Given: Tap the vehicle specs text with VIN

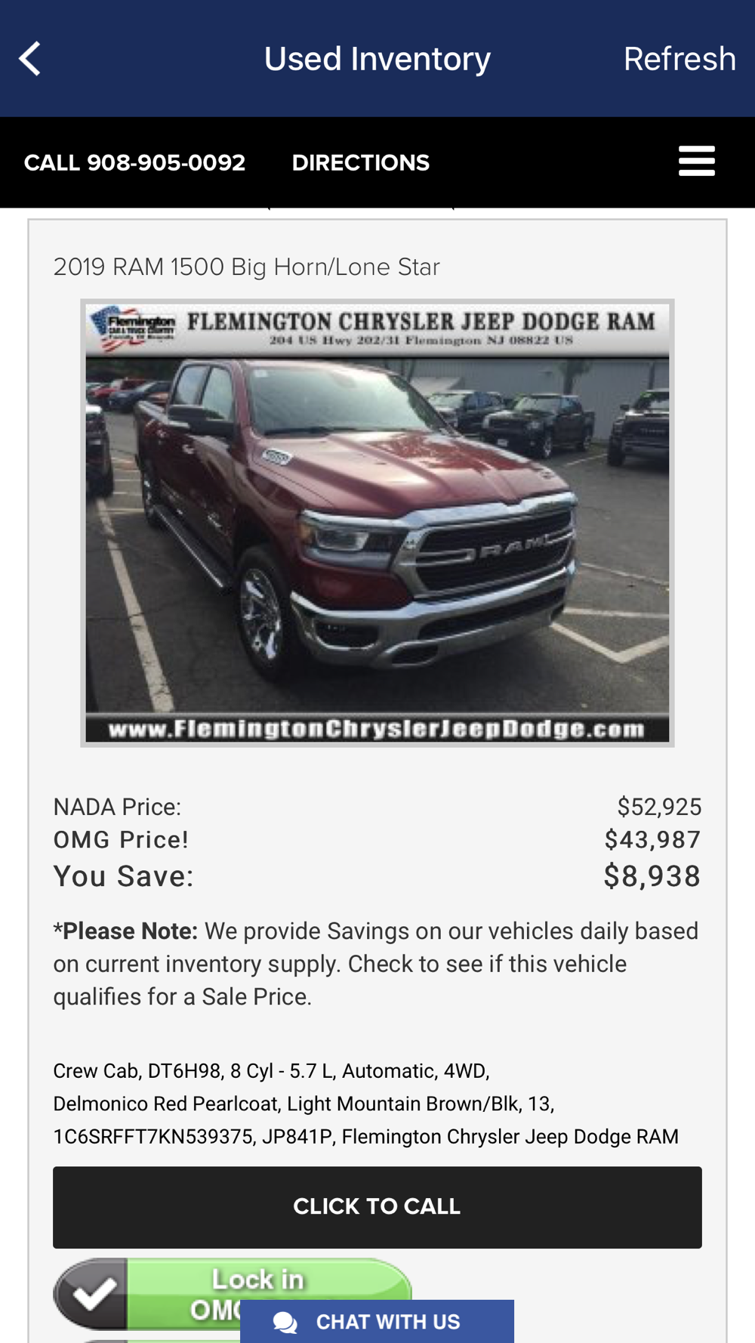Looking at the screenshot, I should click(366, 1104).
